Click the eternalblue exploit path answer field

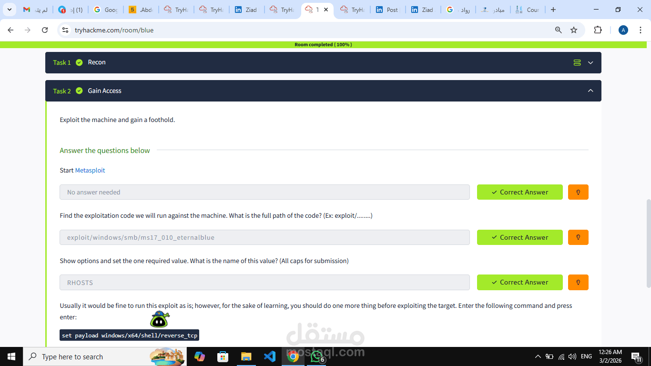click(x=264, y=237)
